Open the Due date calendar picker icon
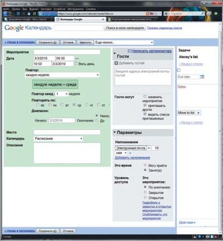Screen dimensions: 223x241 (x=202, y=76)
